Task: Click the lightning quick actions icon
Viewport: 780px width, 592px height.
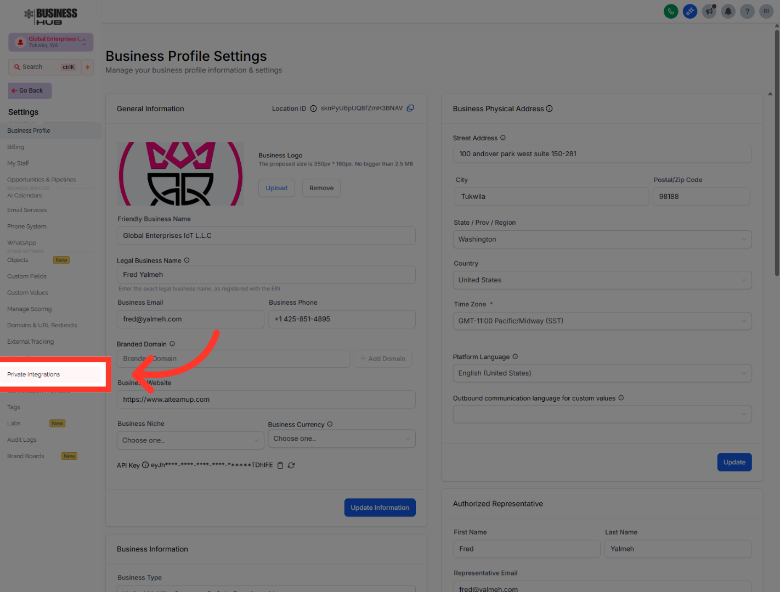Action: click(x=87, y=67)
